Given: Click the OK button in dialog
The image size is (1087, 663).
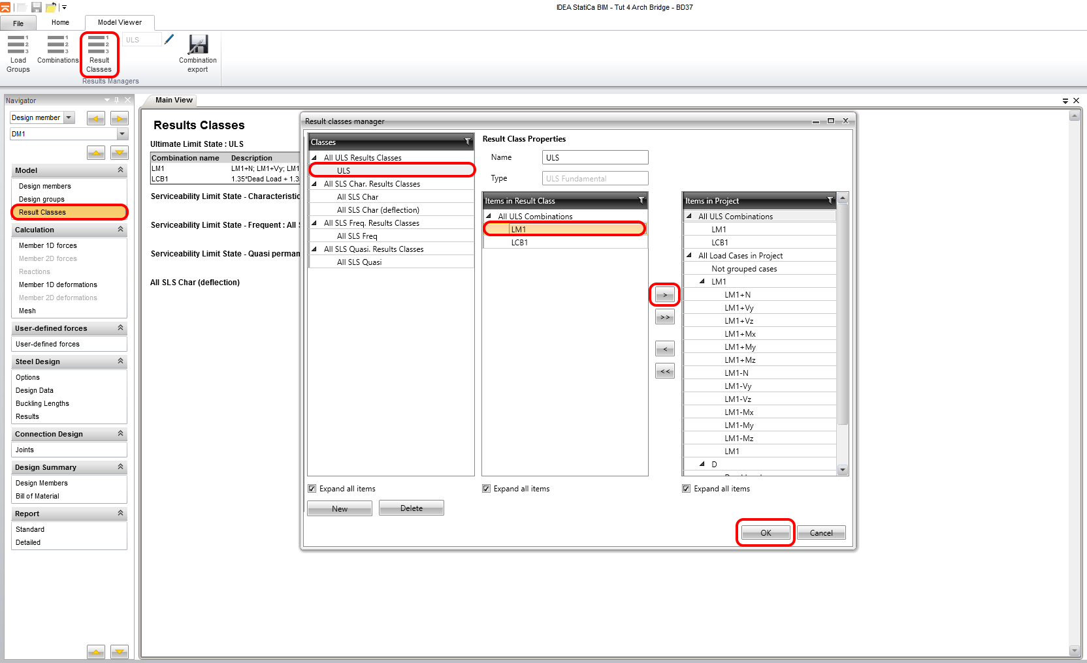Looking at the screenshot, I should pos(766,533).
